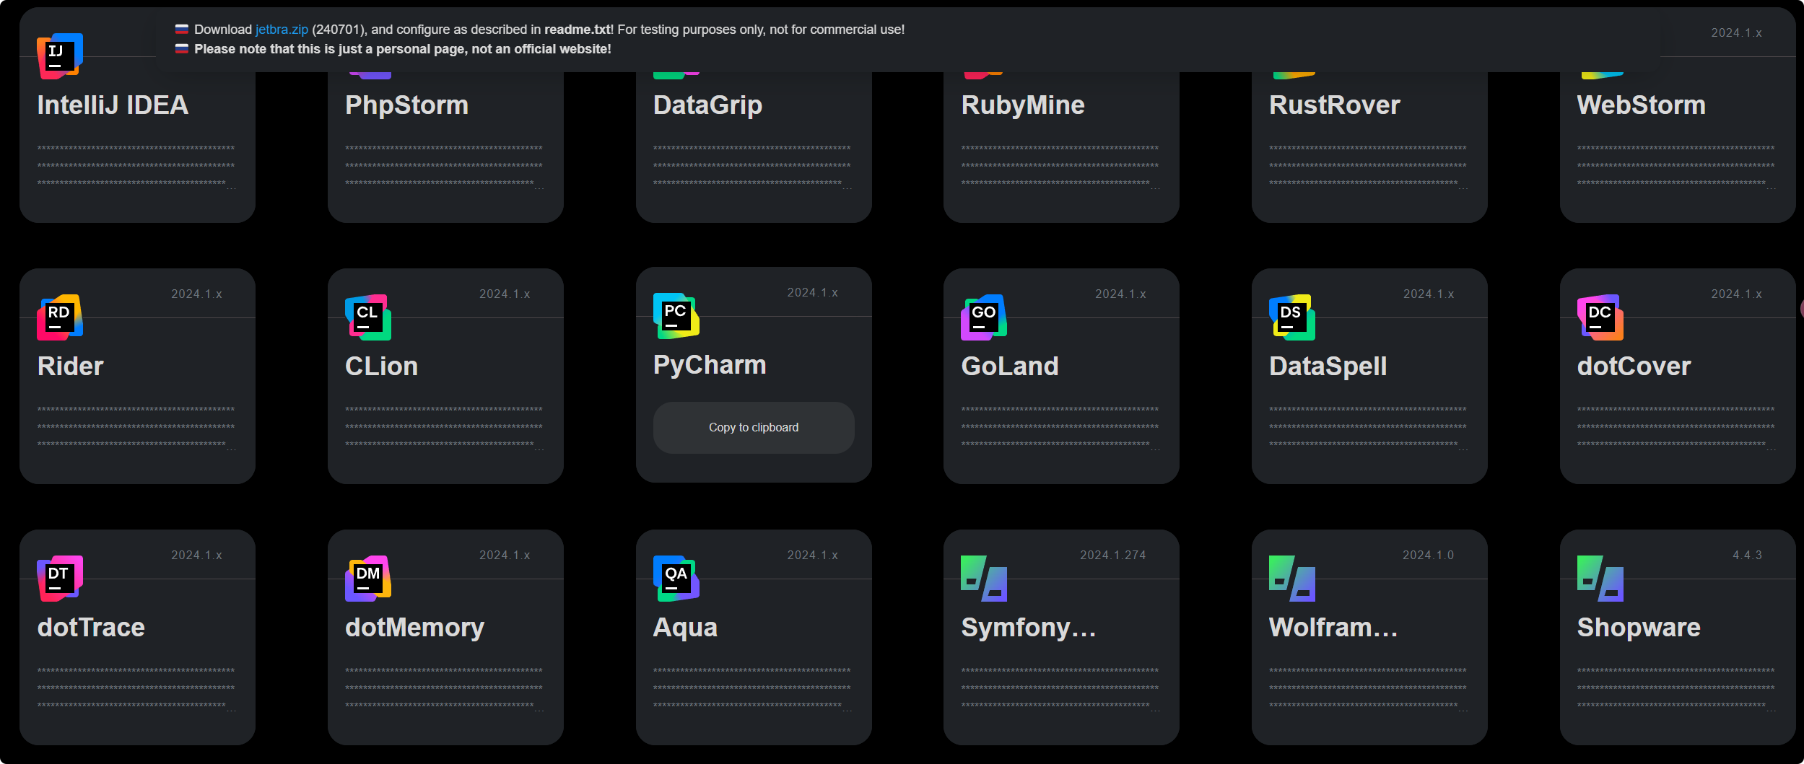The image size is (1804, 764).
Task: Click the Rider RD logo icon
Action: click(x=60, y=317)
